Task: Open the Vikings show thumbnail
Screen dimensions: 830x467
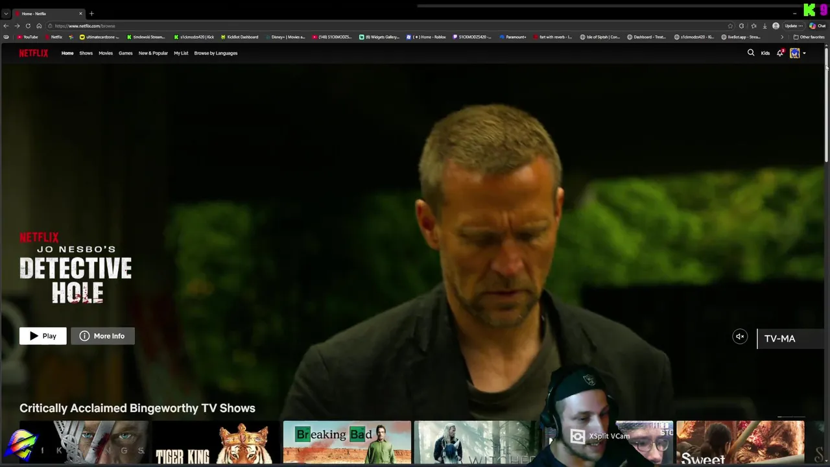Action: click(84, 442)
